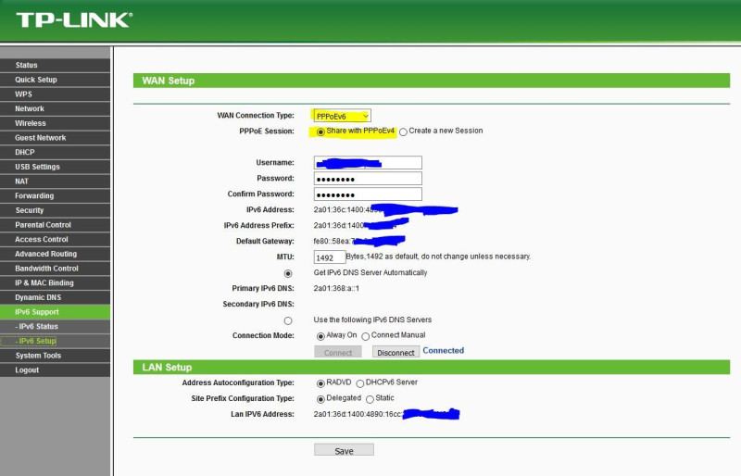Click the WAN Setup section header
The width and height of the screenshot is (741, 476).
pos(432,81)
